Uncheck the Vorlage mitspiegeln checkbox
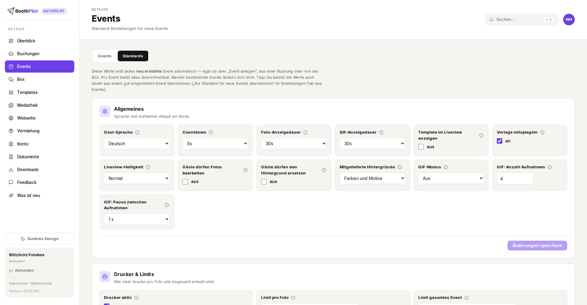This screenshot has height=305, width=587. (x=500, y=141)
